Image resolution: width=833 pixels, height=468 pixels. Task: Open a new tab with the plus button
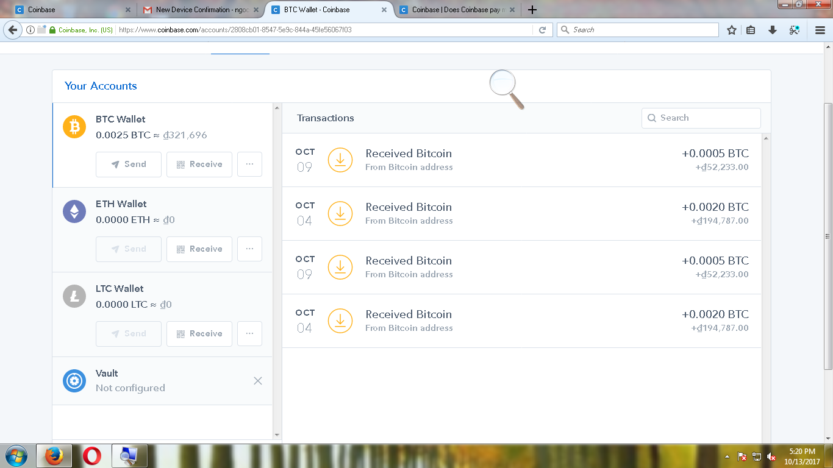tap(532, 10)
